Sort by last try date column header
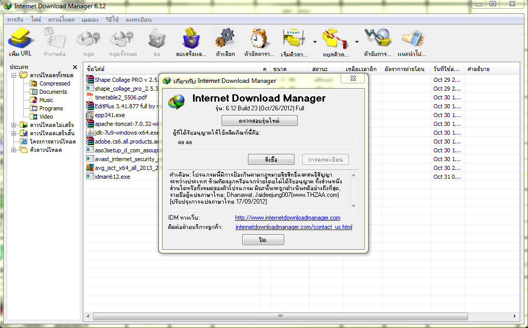 447,69
